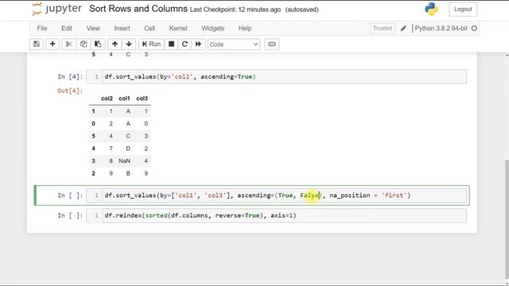Open the Widgets menu
This screenshot has height=286, width=509.
click(x=213, y=29)
